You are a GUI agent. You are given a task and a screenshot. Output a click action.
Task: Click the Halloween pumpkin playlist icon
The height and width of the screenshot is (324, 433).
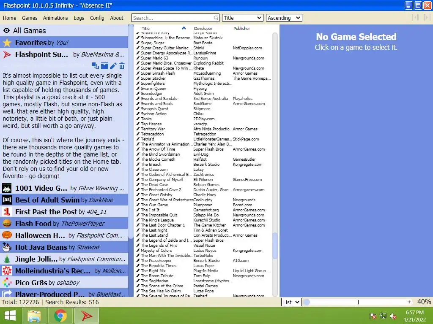tap(7, 235)
